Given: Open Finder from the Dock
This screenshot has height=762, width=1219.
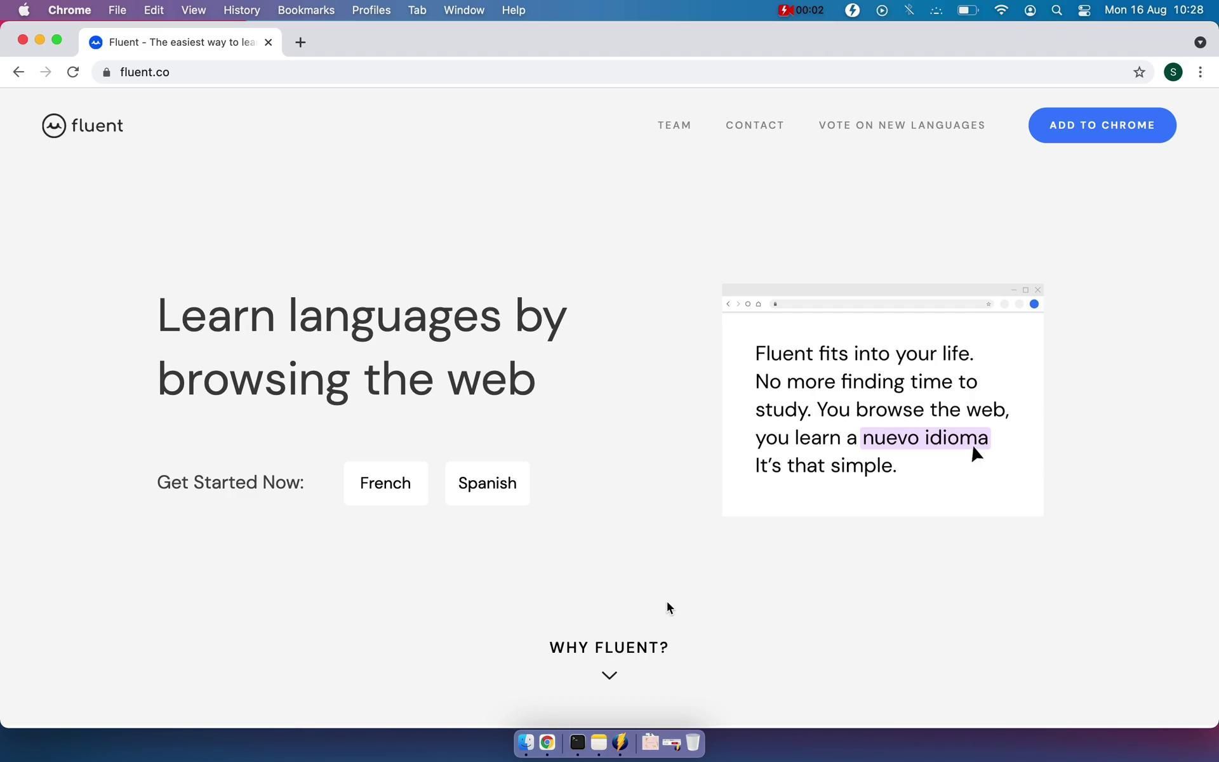Looking at the screenshot, I should point(526,742).
